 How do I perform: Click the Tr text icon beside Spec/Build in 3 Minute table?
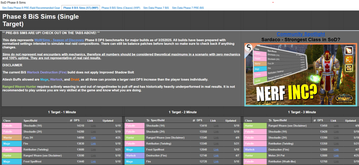tap(270, 121)
